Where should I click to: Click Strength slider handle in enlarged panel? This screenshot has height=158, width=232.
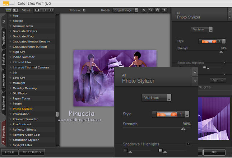click(x=183, y=129)
